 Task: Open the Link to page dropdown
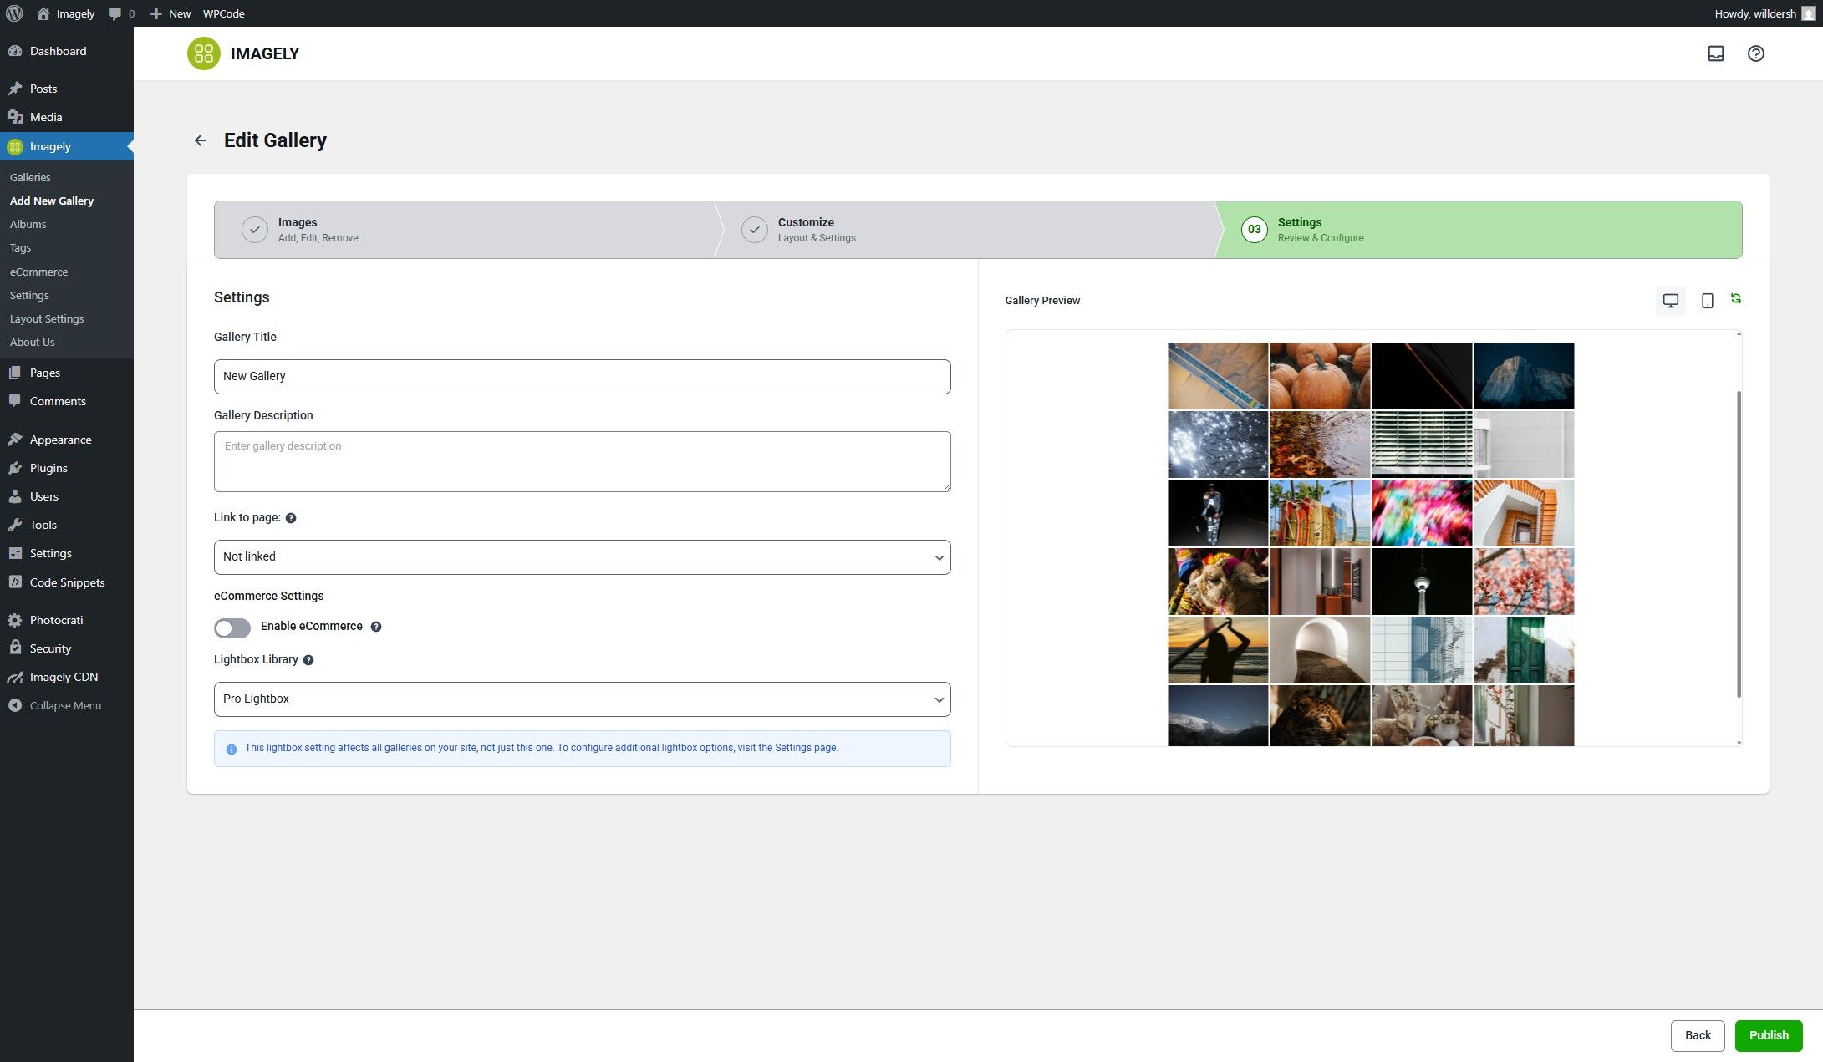(x=582, y=556)
